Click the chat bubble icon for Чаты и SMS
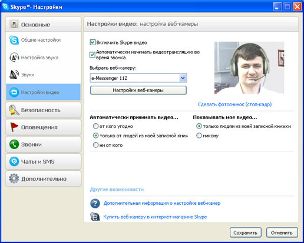 point(14,161)
